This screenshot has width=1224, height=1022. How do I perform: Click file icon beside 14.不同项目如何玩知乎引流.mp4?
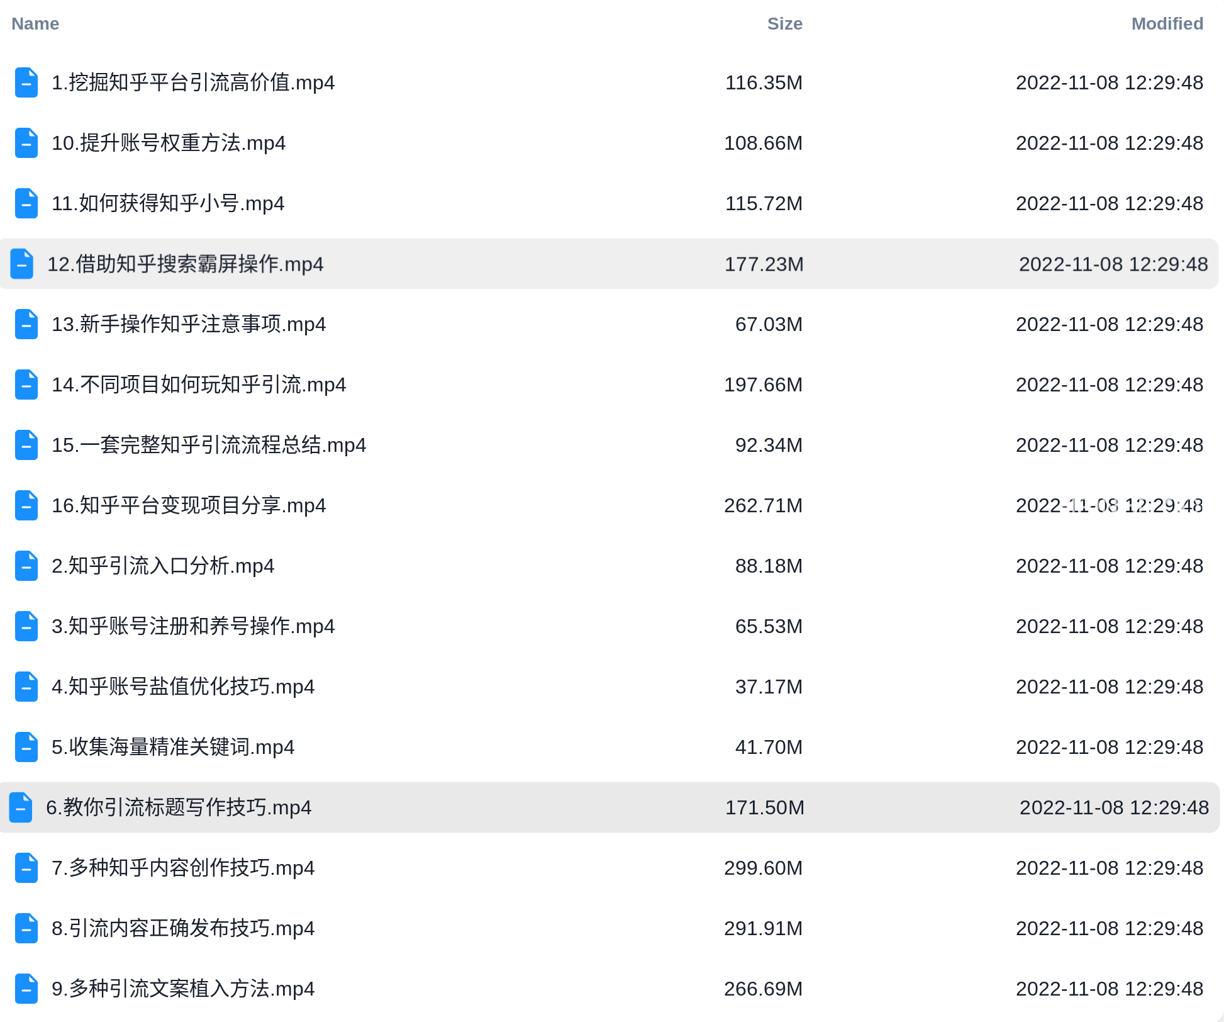(x=26, y=385)
